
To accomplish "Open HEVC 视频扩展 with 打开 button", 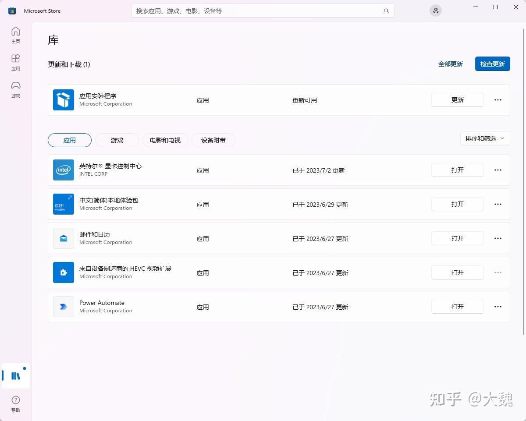I will click(x=458, y=272).
